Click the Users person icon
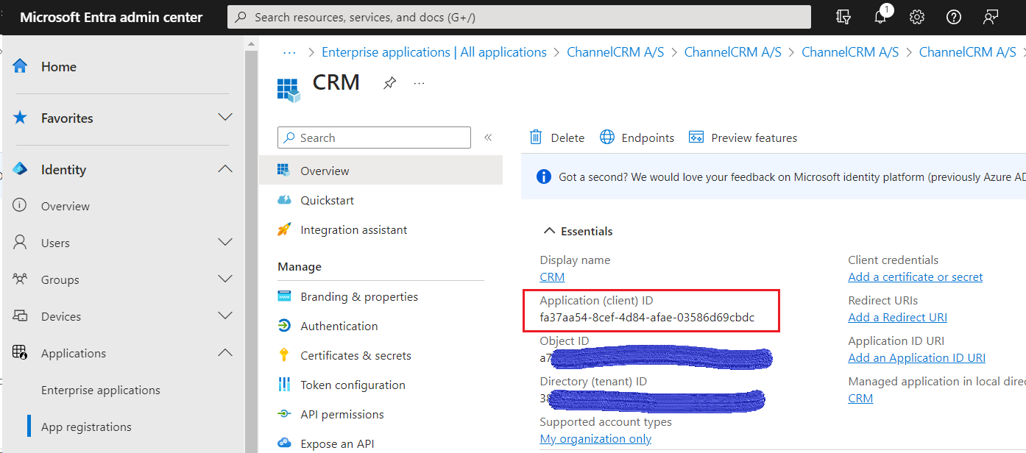This screenshot has height=453, width=1026. (x=21, y=242)
